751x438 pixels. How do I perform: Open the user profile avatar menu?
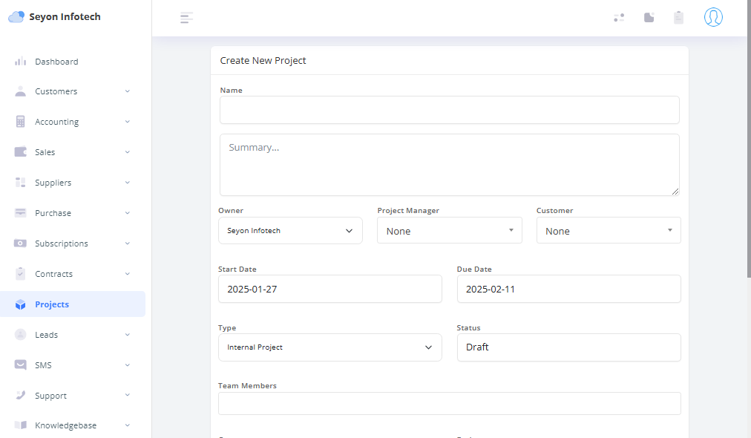713,17
